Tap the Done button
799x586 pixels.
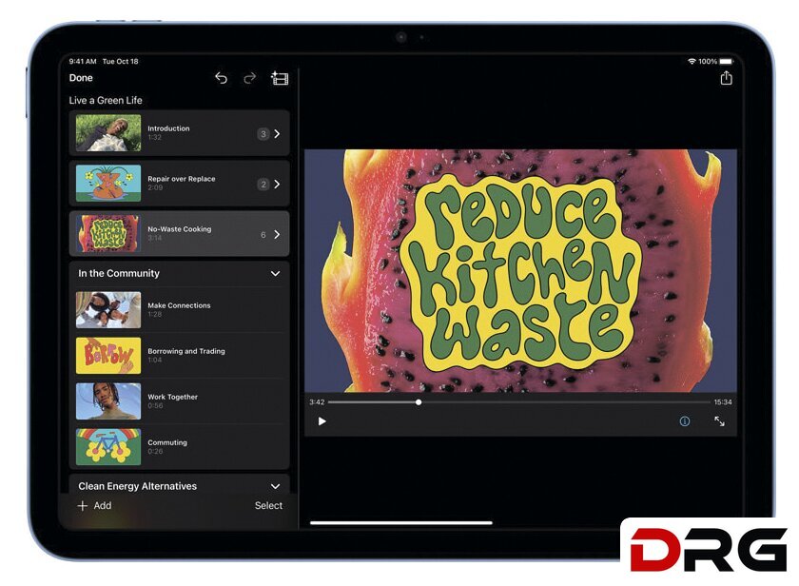tap(81, 78)
